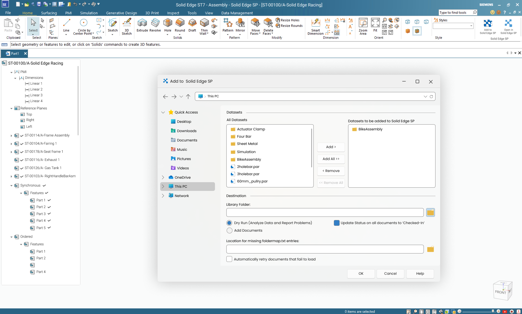Viewport: 522px width, 314px height.
Task: Browse for the Library Folder
Action: [431, 212]
